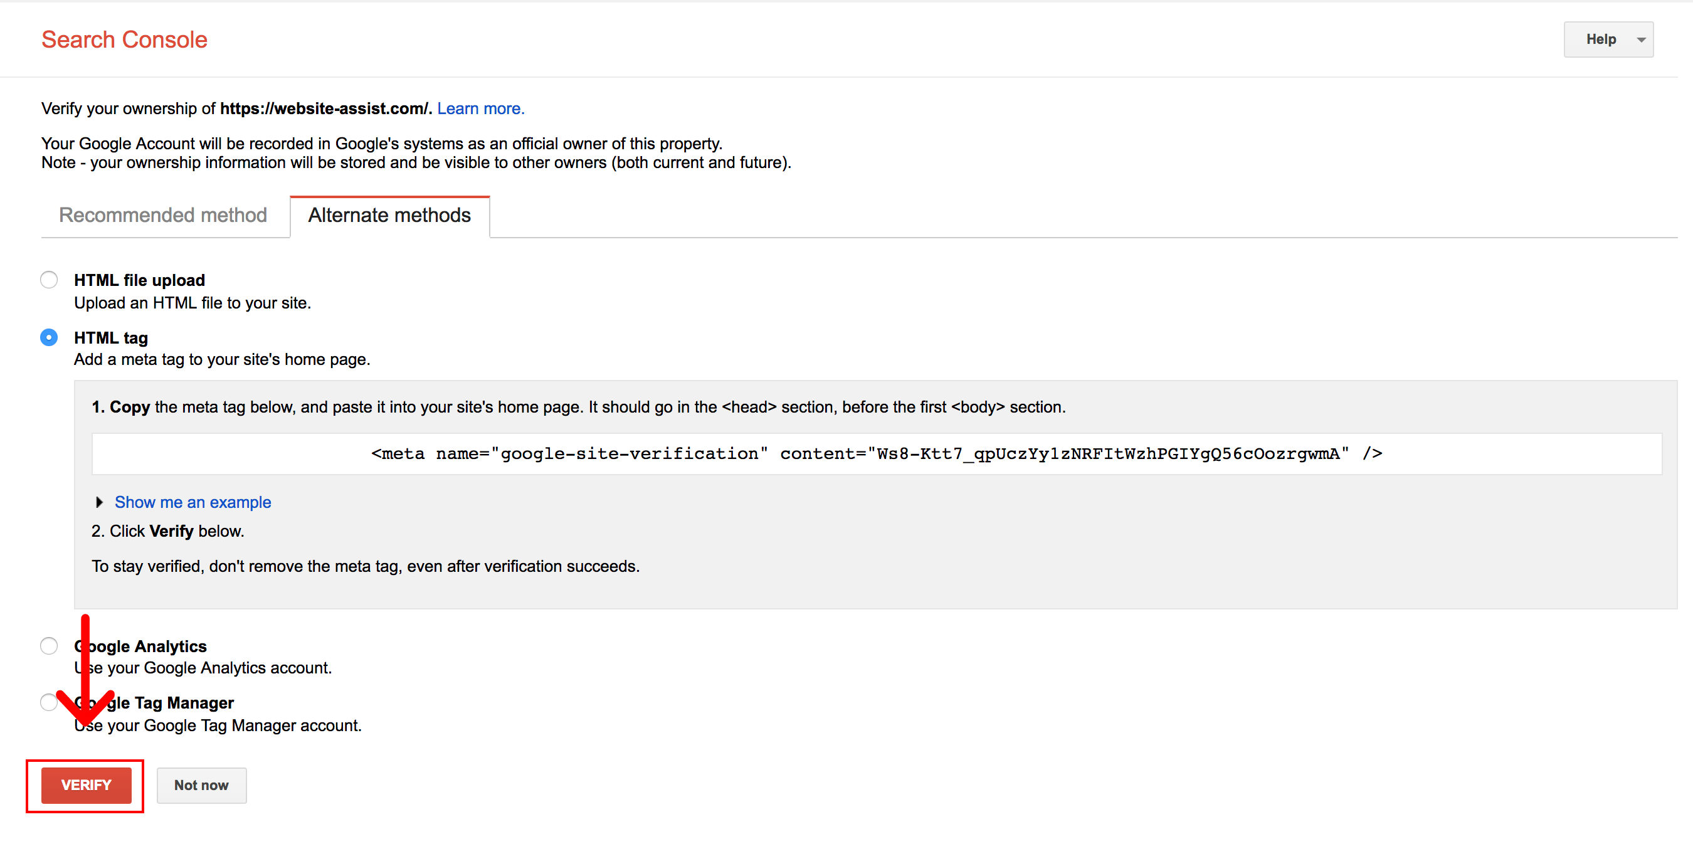The height and width of the screenshot is (849, 1693).
Task: Open the Learn more link
Action: (x=480, y=108)
